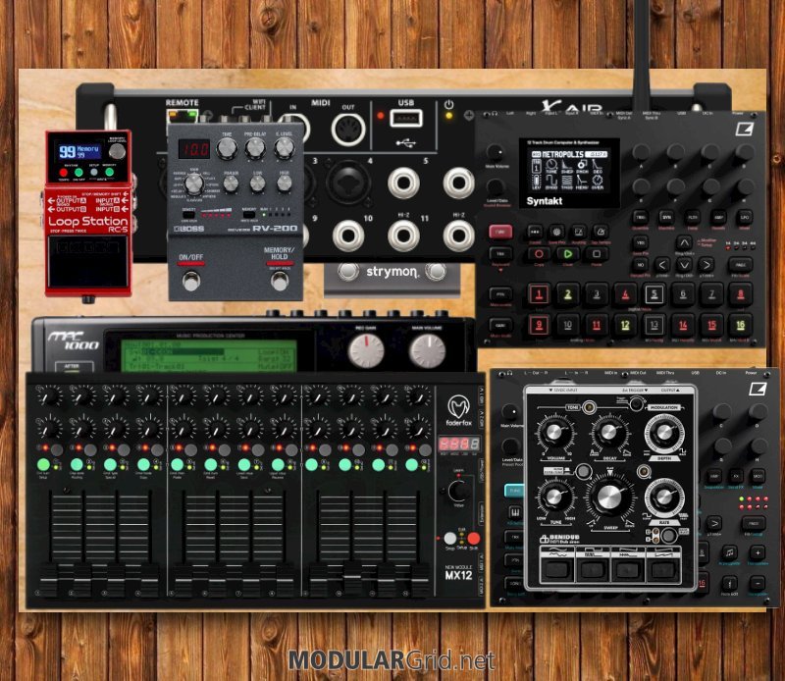The width and height of the screenshot is (785, 681).
Task: Click the Syntakt up arrow key
Action: coord(684,243)
